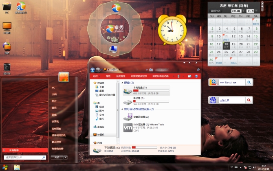The width and height of the screenshot is (273, 171).
Task: Click the Shut down button
Action: 57,158
